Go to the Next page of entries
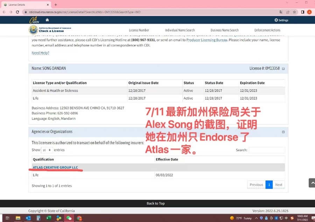 coord(279,185)
